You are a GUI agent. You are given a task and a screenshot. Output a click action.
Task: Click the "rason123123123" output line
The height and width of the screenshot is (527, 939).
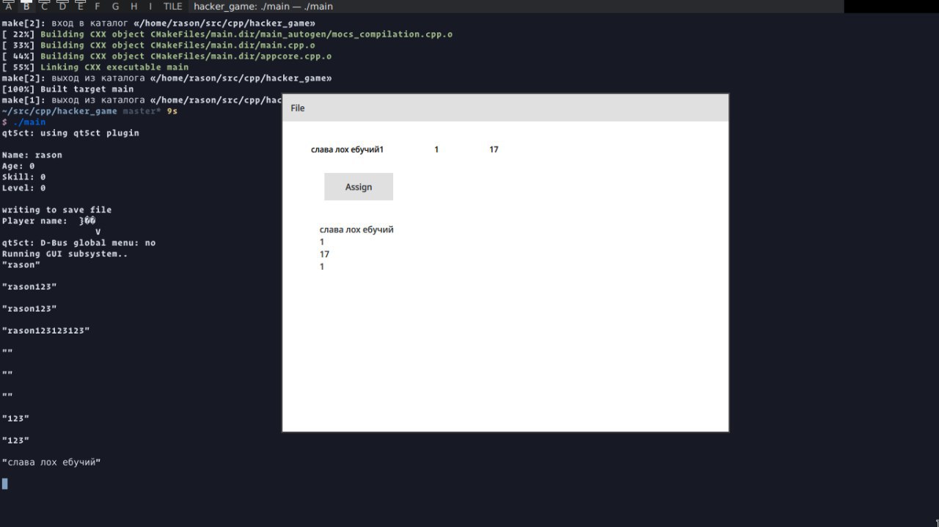coord(45,331)
